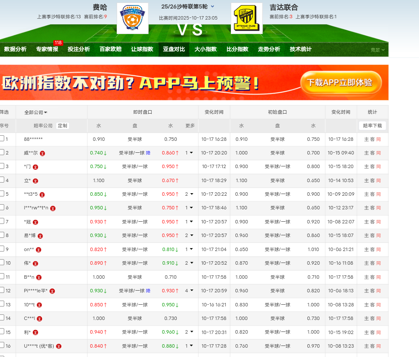The image size is (419, 357).
Task: Click the red 主 badge beside 利*
Action: (35, 332)
